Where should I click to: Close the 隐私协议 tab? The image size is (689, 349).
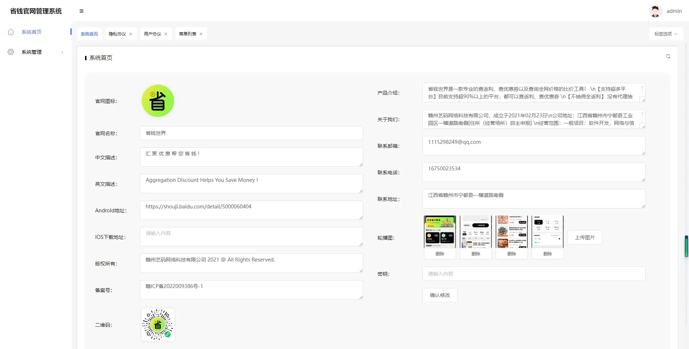click(x=131, y=34)
